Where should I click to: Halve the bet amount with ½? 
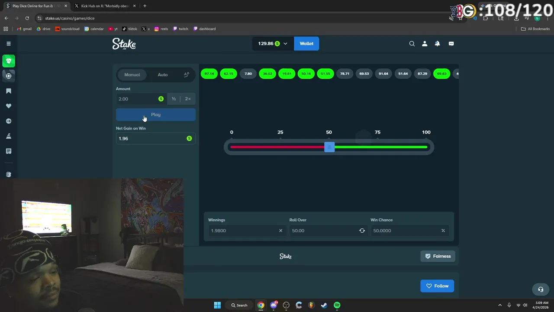coord(174,99)
